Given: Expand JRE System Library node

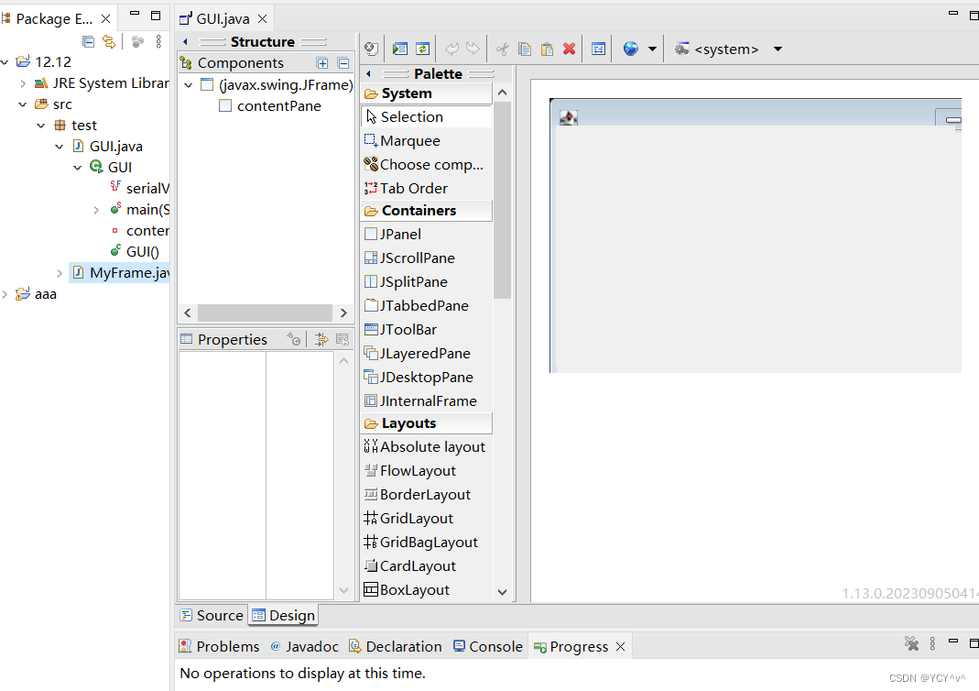Looking at the screenshot, I should tap(23, 83).
